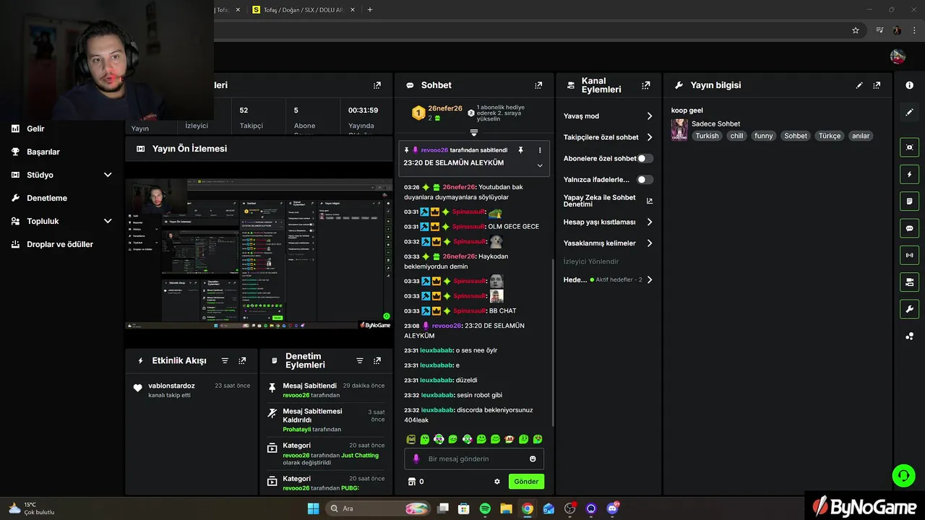Expand the Hedefler active goals row
The height and width of the screenshot is (520, 925).
tap(608, 279)
